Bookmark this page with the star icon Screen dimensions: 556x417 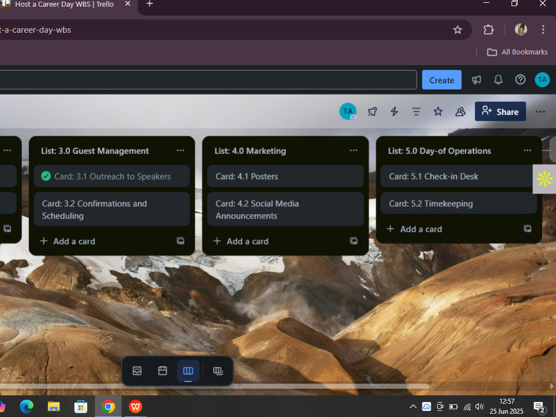pyautogui.click(x=458, y=30)
